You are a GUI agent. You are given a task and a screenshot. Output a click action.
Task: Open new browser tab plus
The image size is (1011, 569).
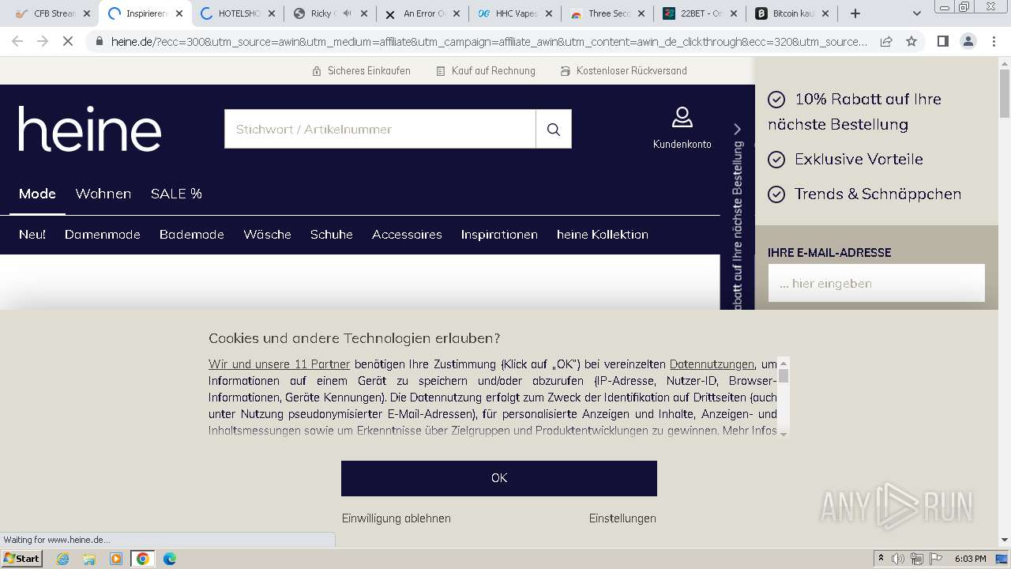[x=855, y=13]
